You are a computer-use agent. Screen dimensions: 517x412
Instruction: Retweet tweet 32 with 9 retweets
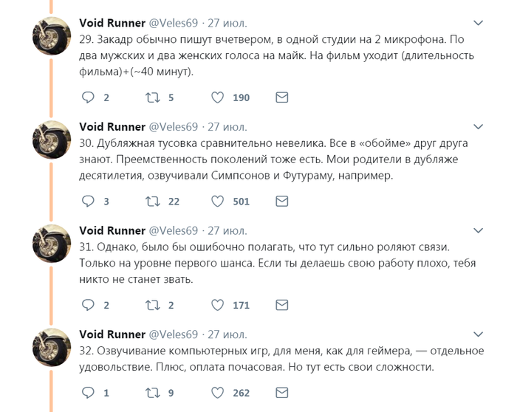pyautogui.click(x=153, y=393)
